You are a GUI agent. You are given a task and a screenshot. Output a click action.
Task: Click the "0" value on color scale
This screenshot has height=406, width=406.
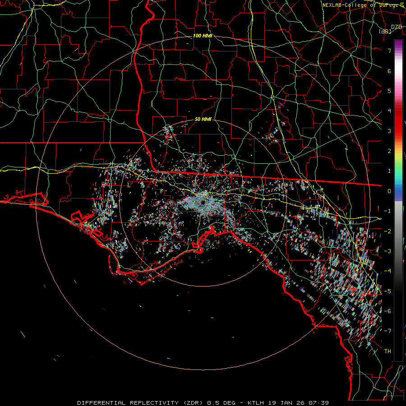[389, 191]
